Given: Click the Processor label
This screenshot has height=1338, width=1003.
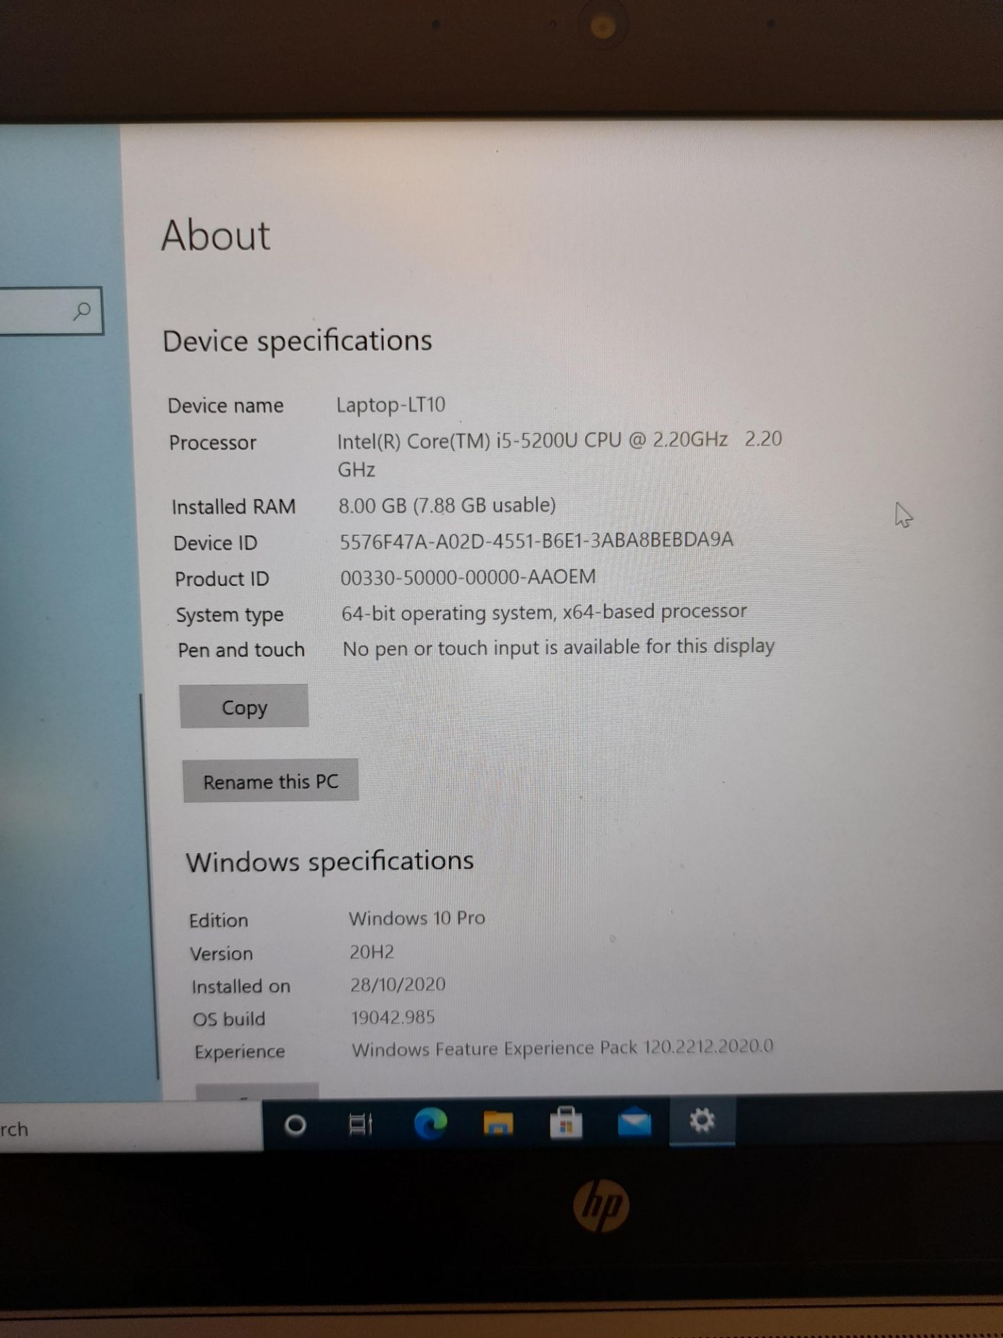Looking at the screenshot, I should coord(212,443).
